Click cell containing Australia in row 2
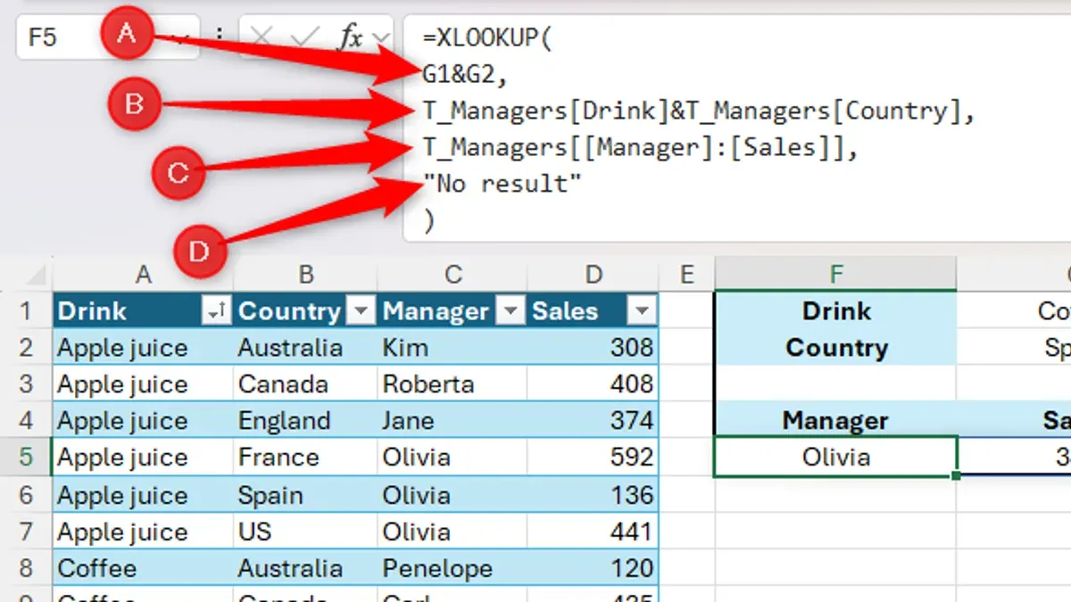The width and height of the screenshot is (1071, 602). pos(305,348)
